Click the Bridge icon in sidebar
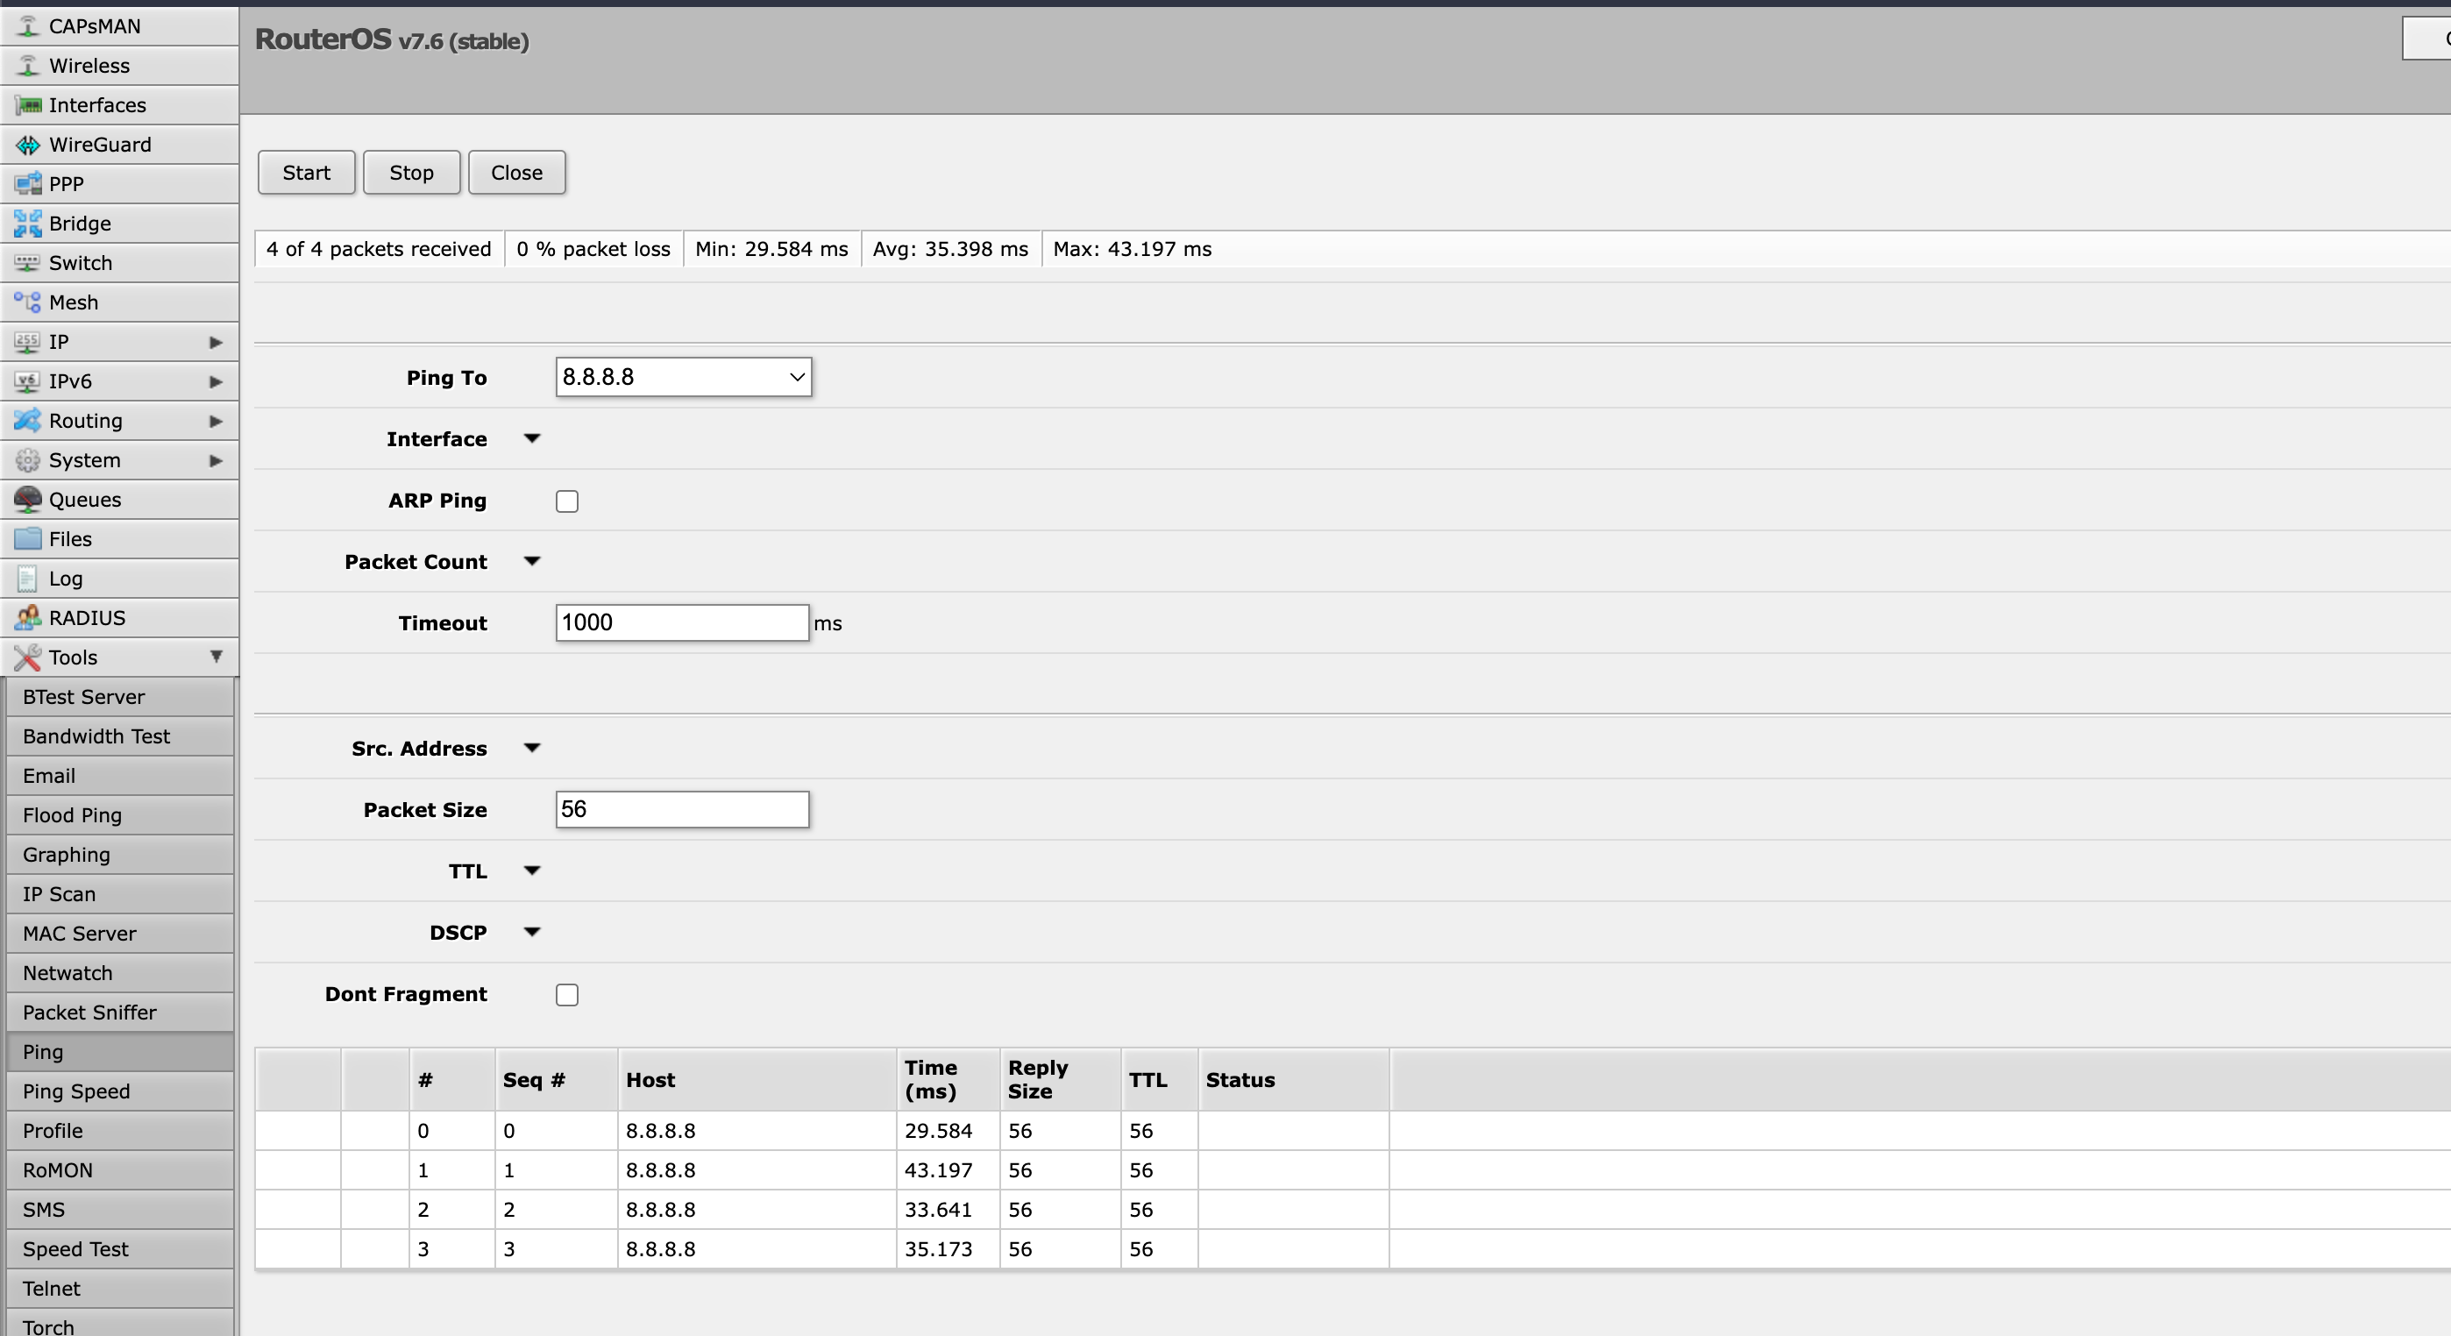This screenshot has height=1336, width=2451. pyautogui.click(x=27, y=224)
